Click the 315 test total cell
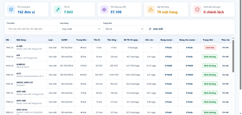The height and width of the screenshot is (115, 242). [x=114, y=102]
